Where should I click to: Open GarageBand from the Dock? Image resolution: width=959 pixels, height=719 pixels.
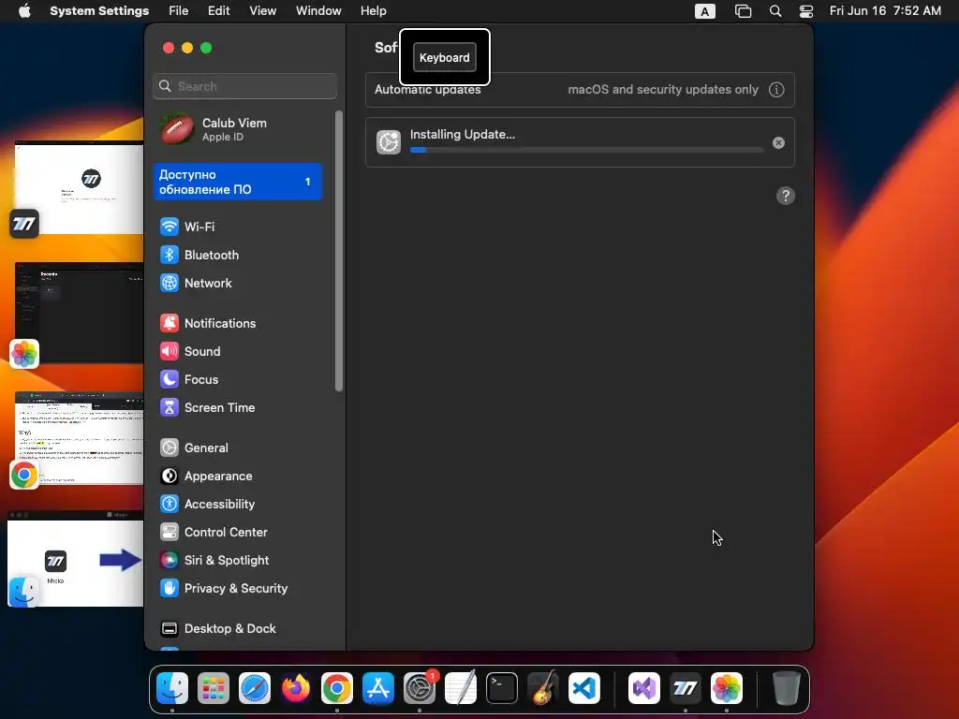[543, 688]
